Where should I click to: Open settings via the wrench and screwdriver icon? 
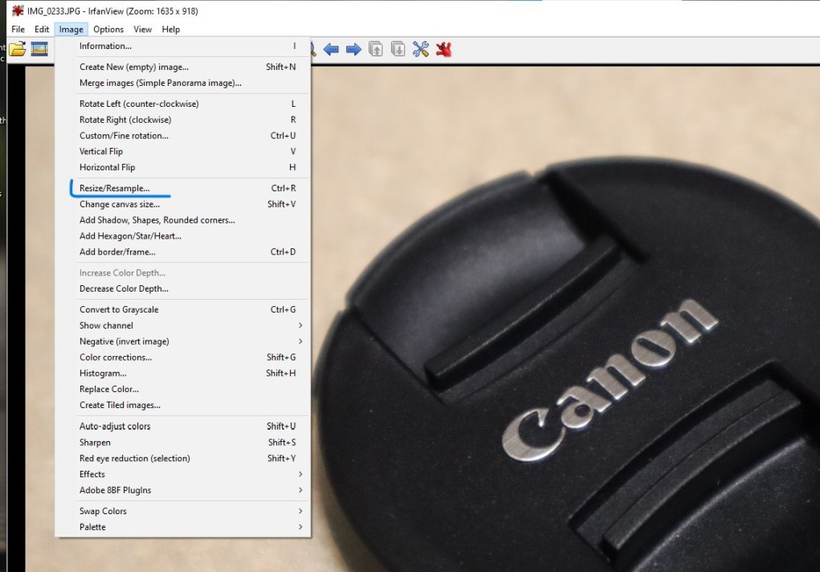pyautogui.click(x=421, y=49)
